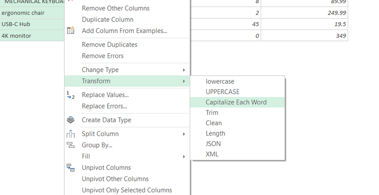Open the Change Type menu entry

tap(127, 70)
